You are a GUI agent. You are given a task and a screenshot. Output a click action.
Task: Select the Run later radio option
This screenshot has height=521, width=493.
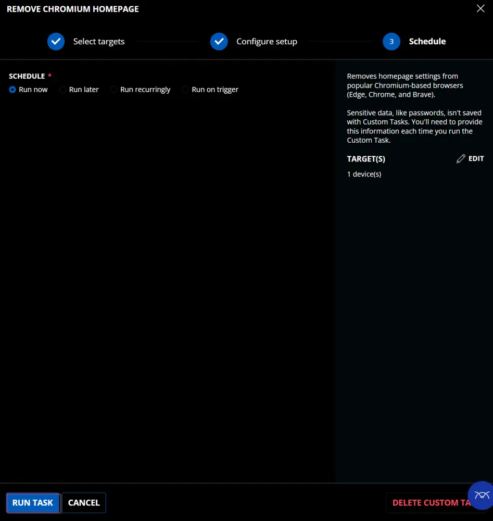click(62, 90)
